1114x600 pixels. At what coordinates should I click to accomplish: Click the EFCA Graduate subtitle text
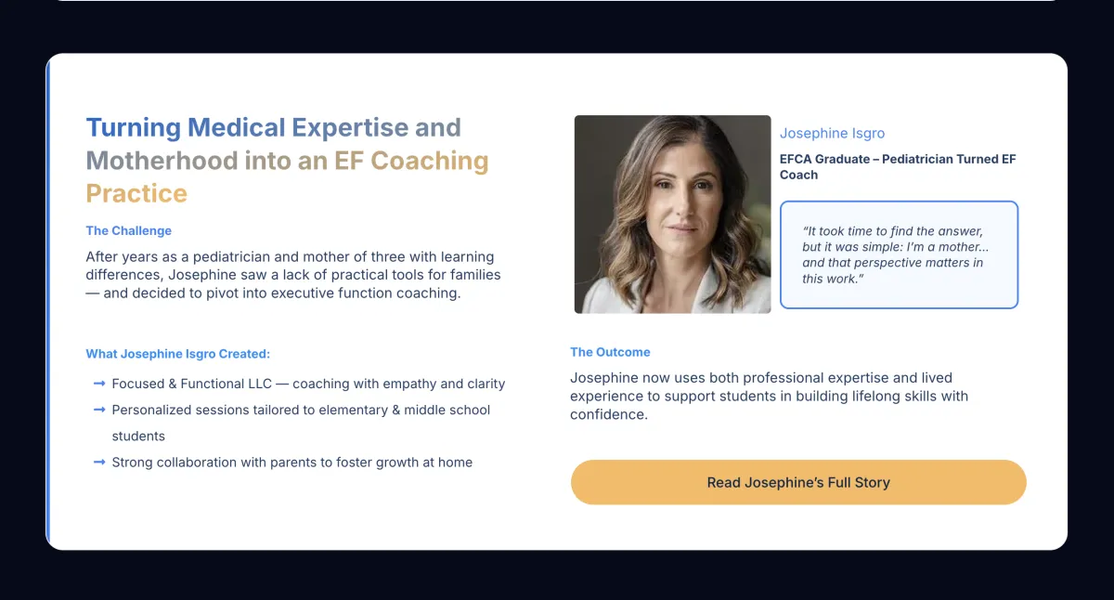[x=897, y=166]
